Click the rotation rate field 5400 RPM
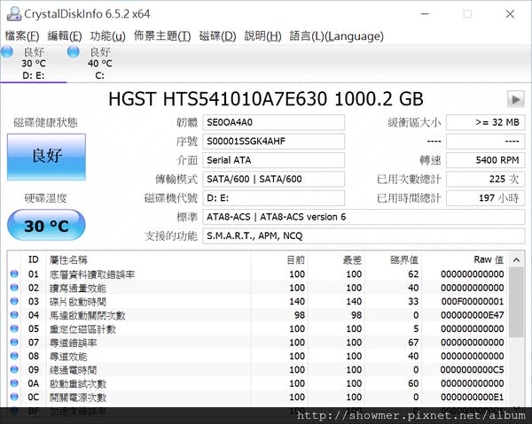Image resolution: width=532 pixels, height=424 pixels. [485, 160]
